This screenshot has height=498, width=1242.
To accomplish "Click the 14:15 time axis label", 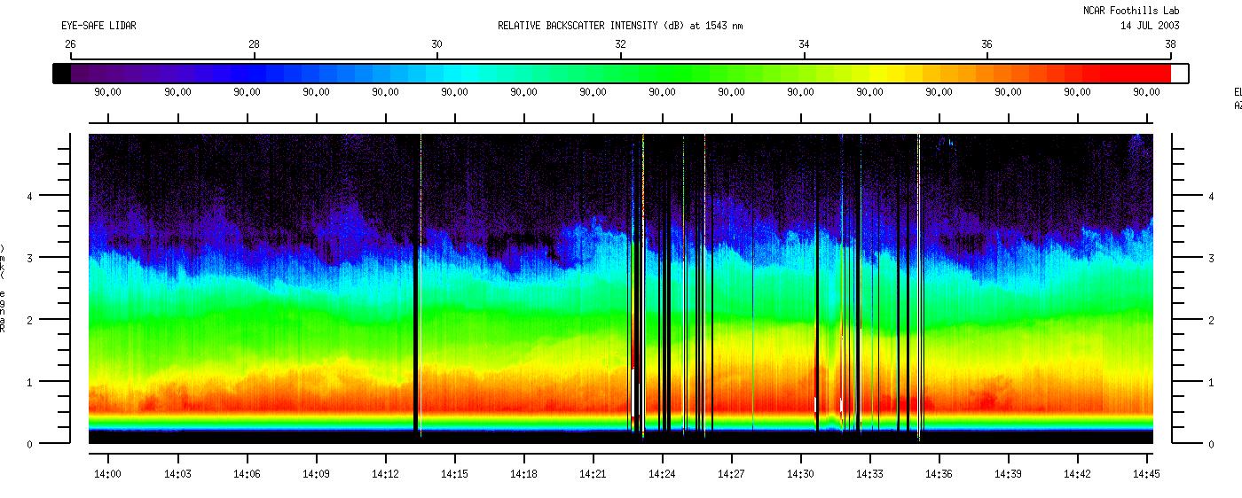I will [455, 475].
